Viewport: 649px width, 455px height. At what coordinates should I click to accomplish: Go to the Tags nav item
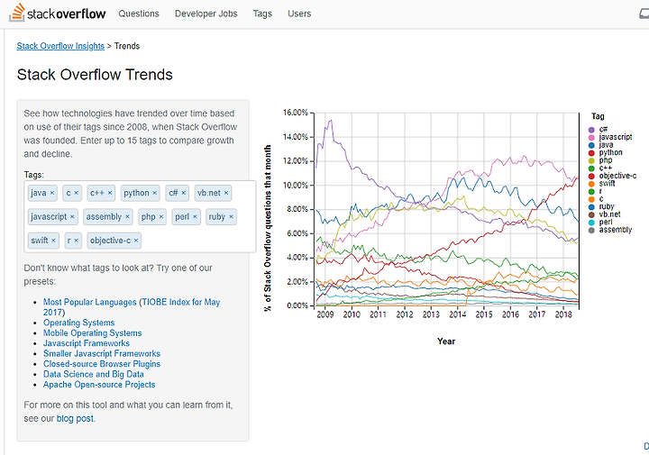[262, 14]
